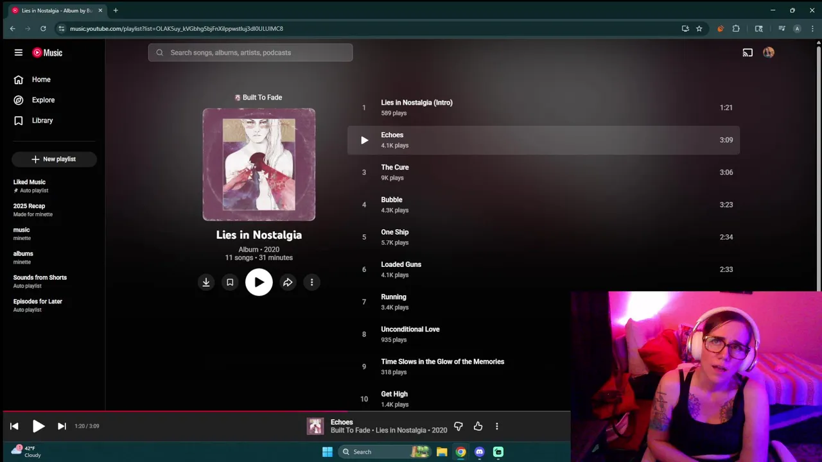Play the album with large play button

tap(259, 282)
